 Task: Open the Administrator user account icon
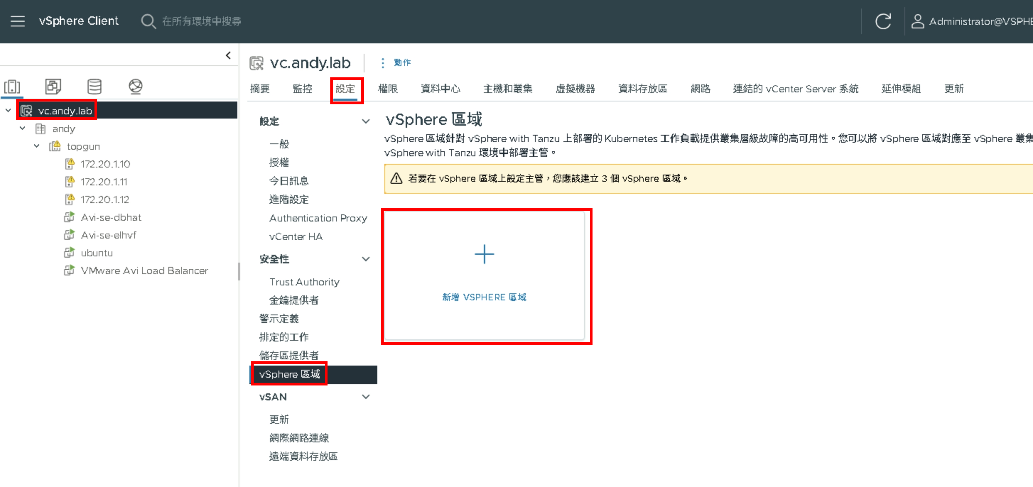tap(918, 21)
